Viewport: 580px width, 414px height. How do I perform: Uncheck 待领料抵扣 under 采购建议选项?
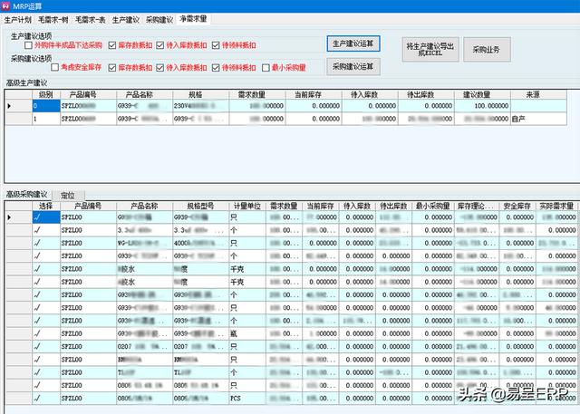[x=215, y=67]
